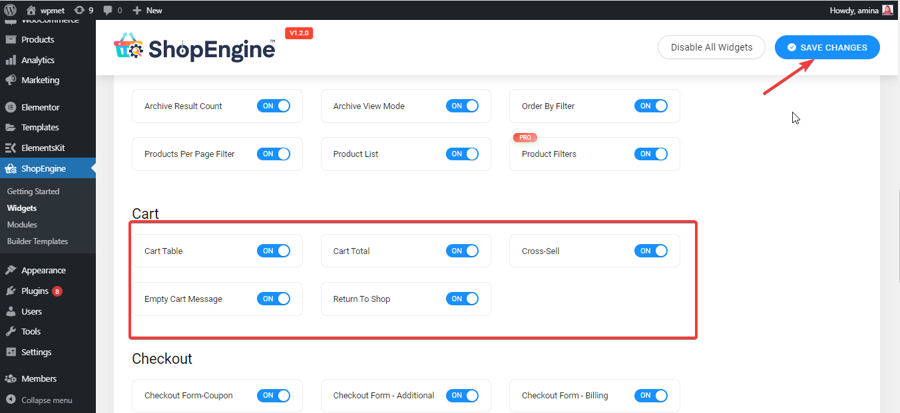Click the Appearance brush icon
This screenshot has width=900, height=413.
click(11, 270)
